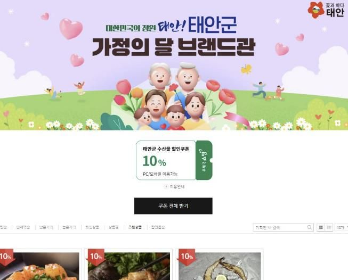This screenshot has width=348, height=280.
Task: Click 10% badge on shrimp product
Action: (x=187, y=257)
